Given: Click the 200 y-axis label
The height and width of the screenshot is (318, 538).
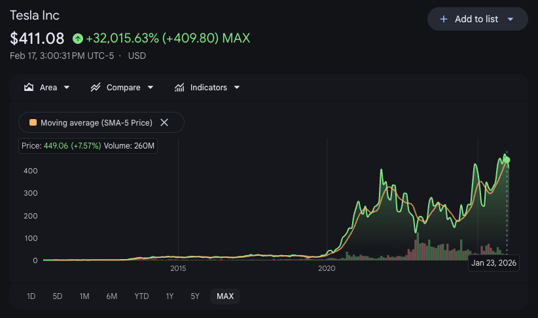Looking at the screenshot, I should pos(31,216).
